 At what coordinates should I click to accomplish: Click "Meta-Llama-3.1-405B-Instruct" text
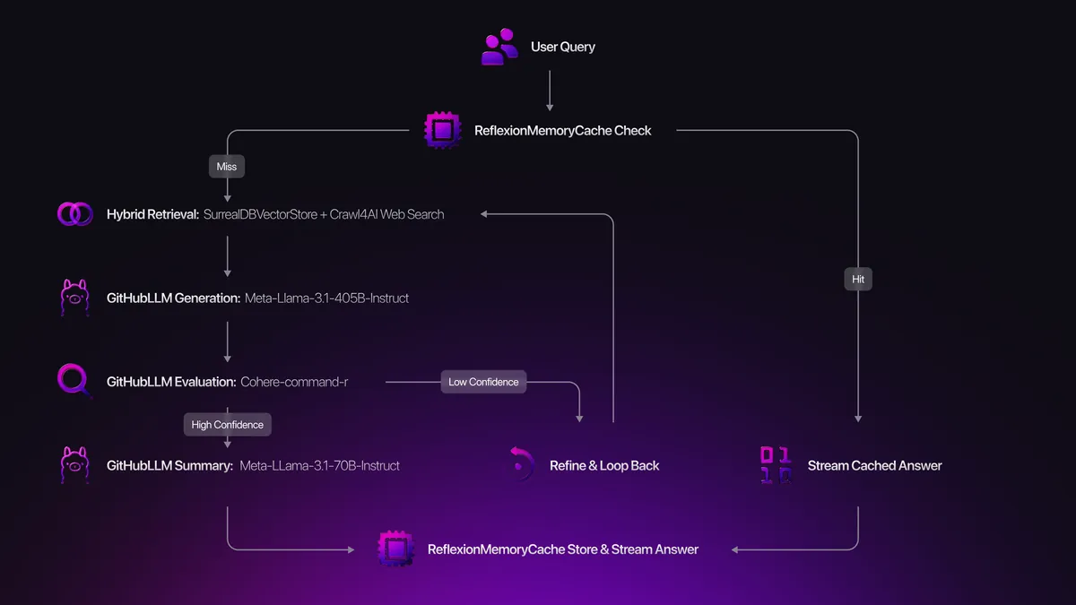pos(327,298)
